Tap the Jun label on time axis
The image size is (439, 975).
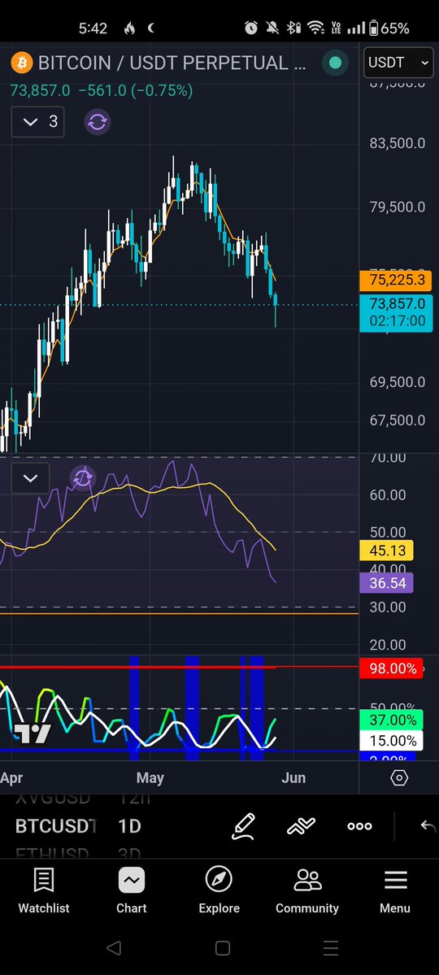(293, 778)
